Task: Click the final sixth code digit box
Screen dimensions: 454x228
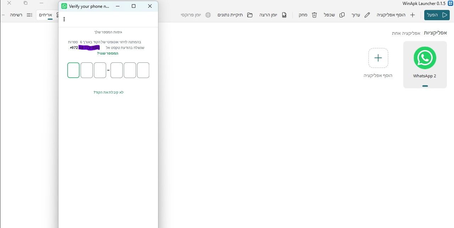Action: pyautogui.click(x=143, y=70)
